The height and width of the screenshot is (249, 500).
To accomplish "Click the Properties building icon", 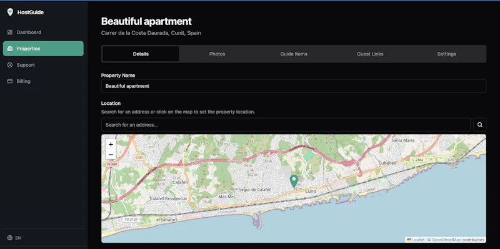I will tap(10, 49).
